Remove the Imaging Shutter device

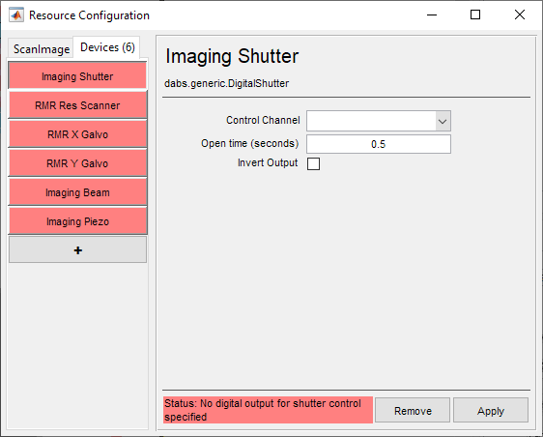click(x=413, y=410)
